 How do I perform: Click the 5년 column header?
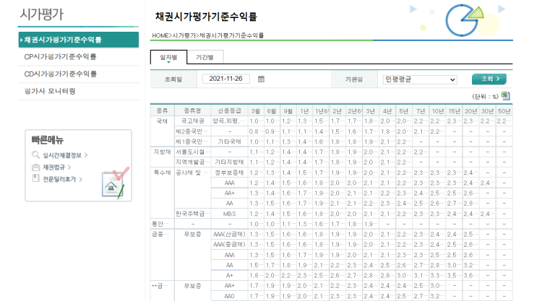[x=404, y=111]
